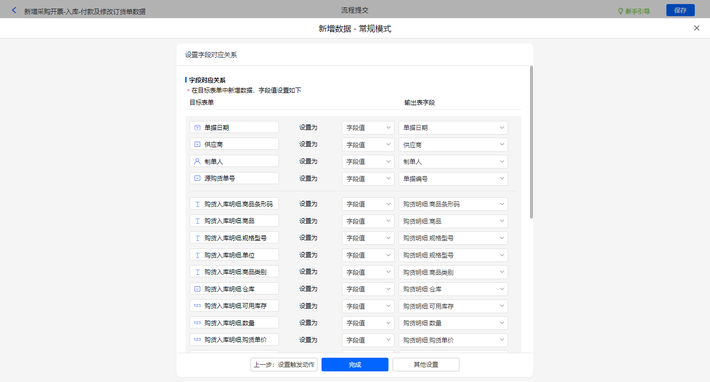Open the 字段值 dropdown in the 单据日期 row

[x=368, y=128]
